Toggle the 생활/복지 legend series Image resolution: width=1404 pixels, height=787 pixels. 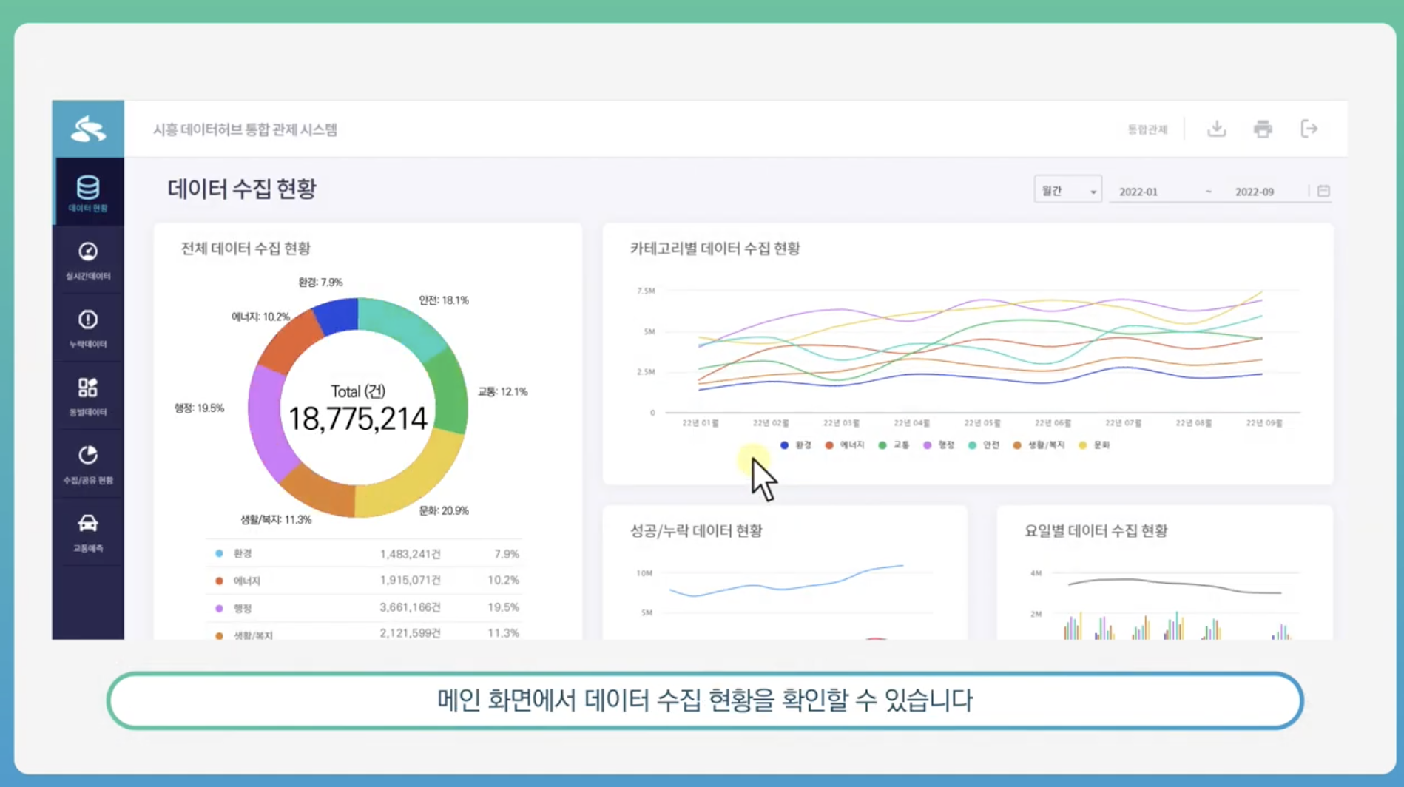pos(1039,445)
